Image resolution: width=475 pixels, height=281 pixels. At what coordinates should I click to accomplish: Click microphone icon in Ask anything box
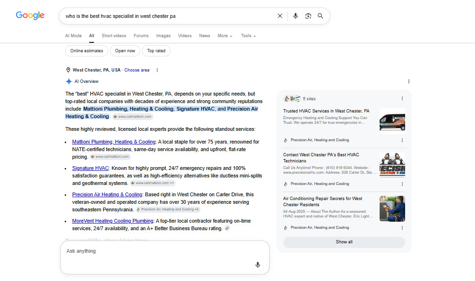pyautogui.click(x=257, y=265)
